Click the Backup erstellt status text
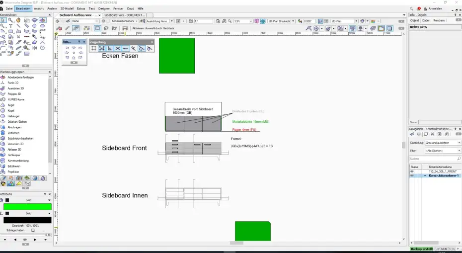 coord(422,249)
